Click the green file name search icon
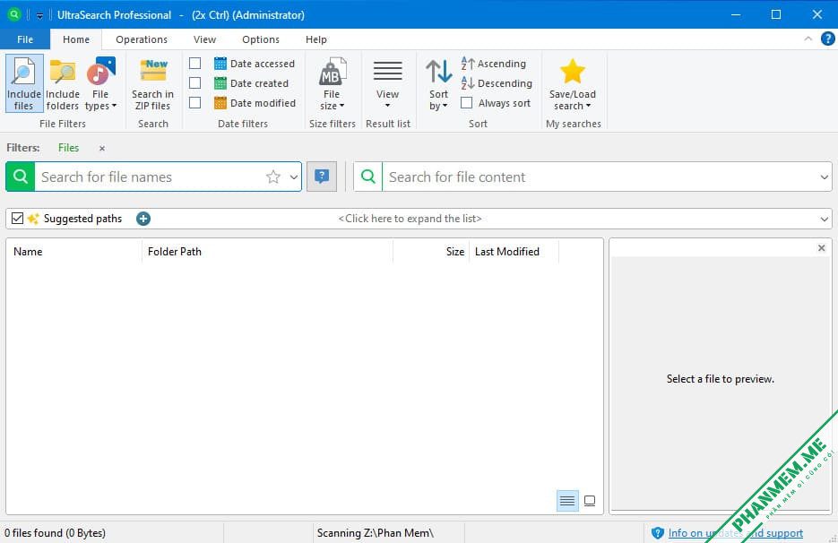 (x=21, y=177)
